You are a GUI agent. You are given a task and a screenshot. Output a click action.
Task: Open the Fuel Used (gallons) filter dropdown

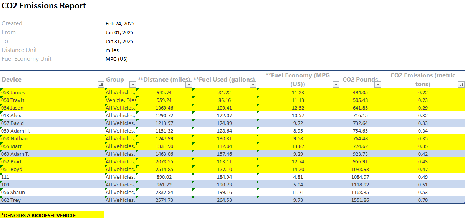point(253,85)
